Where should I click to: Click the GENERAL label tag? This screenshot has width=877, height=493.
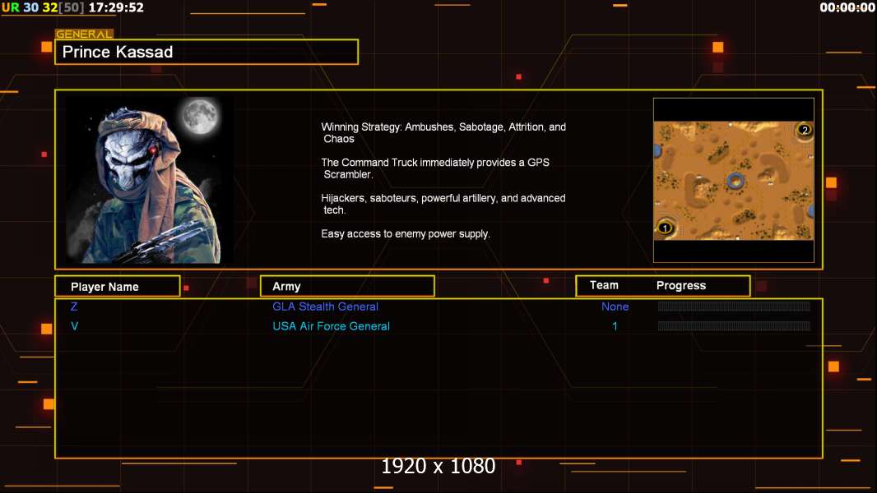(84, 34)
